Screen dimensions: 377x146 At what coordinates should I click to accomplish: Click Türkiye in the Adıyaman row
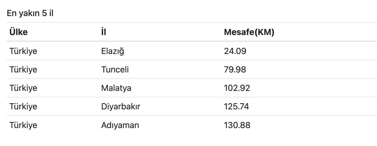(x=23, y=125)
